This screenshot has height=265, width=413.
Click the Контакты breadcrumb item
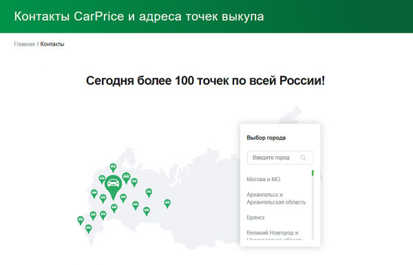click(x=52, y=44)
